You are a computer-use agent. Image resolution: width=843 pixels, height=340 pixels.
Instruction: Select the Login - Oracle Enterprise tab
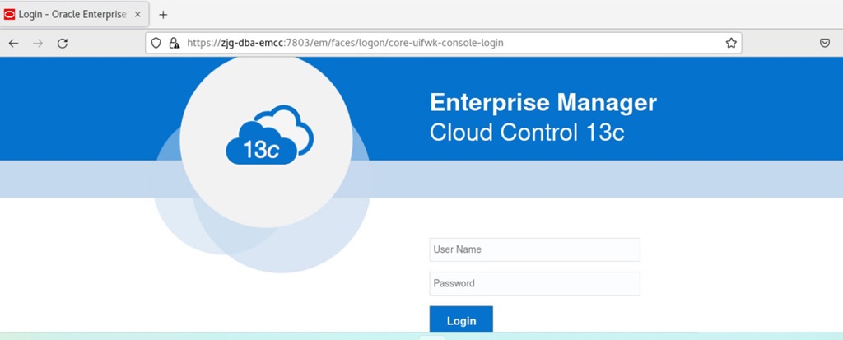pos(75,15)
